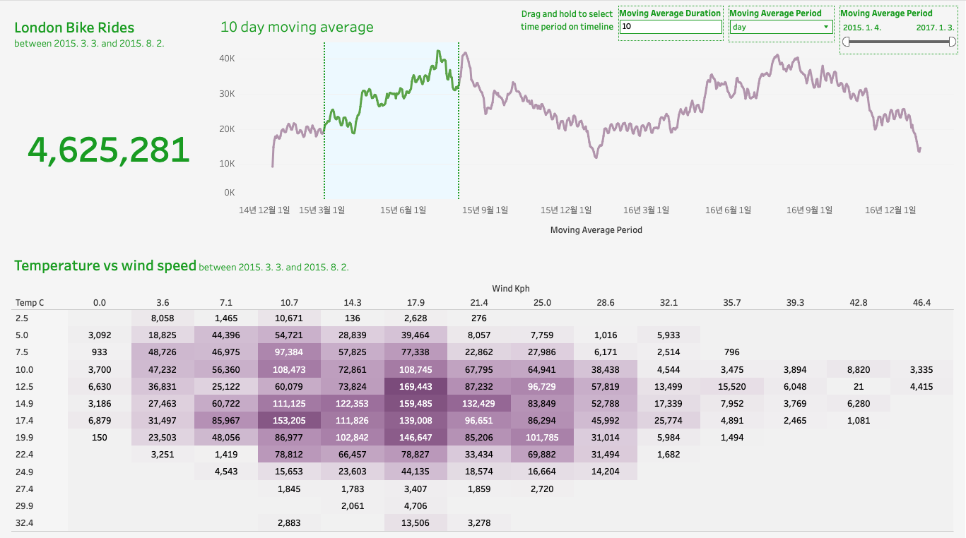Click the London Bike Rides title
The height and width of the screenshot is (538, 966).
tap(74, 28)
